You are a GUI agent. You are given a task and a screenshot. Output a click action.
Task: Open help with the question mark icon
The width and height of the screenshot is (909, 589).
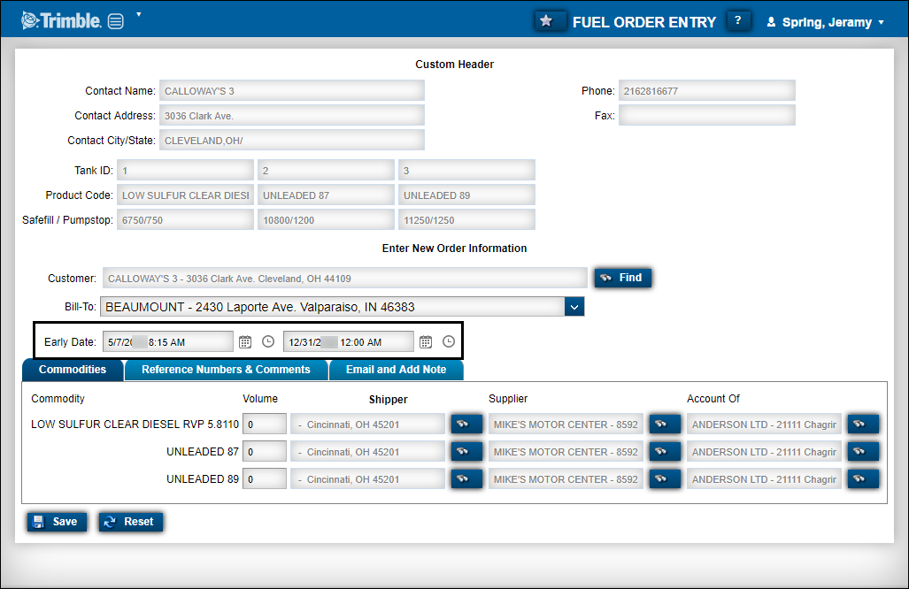pos(737,21)
